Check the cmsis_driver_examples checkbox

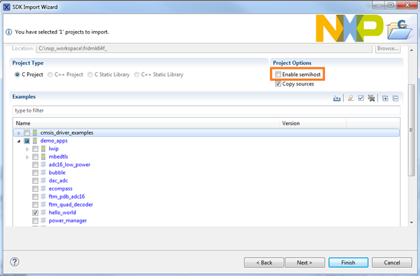pyautogui.click(x=27, y=133)
